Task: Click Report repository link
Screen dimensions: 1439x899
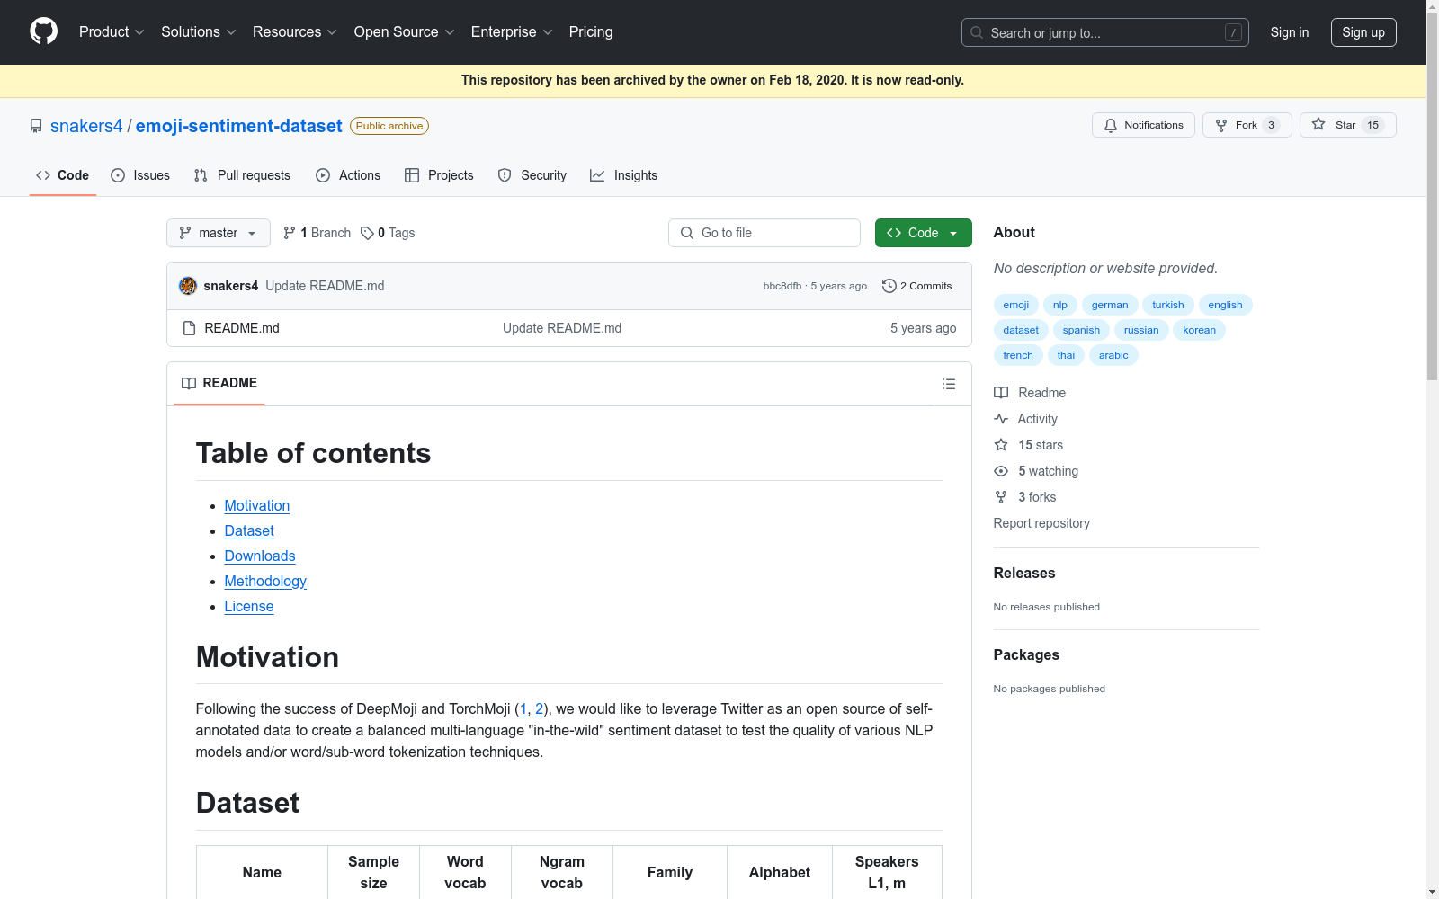Action: (1041, 523)
